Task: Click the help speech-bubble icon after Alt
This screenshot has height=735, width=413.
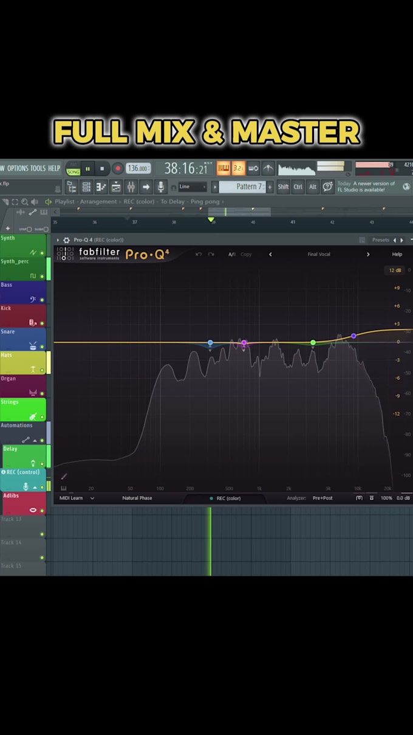Action: point(327,186)
